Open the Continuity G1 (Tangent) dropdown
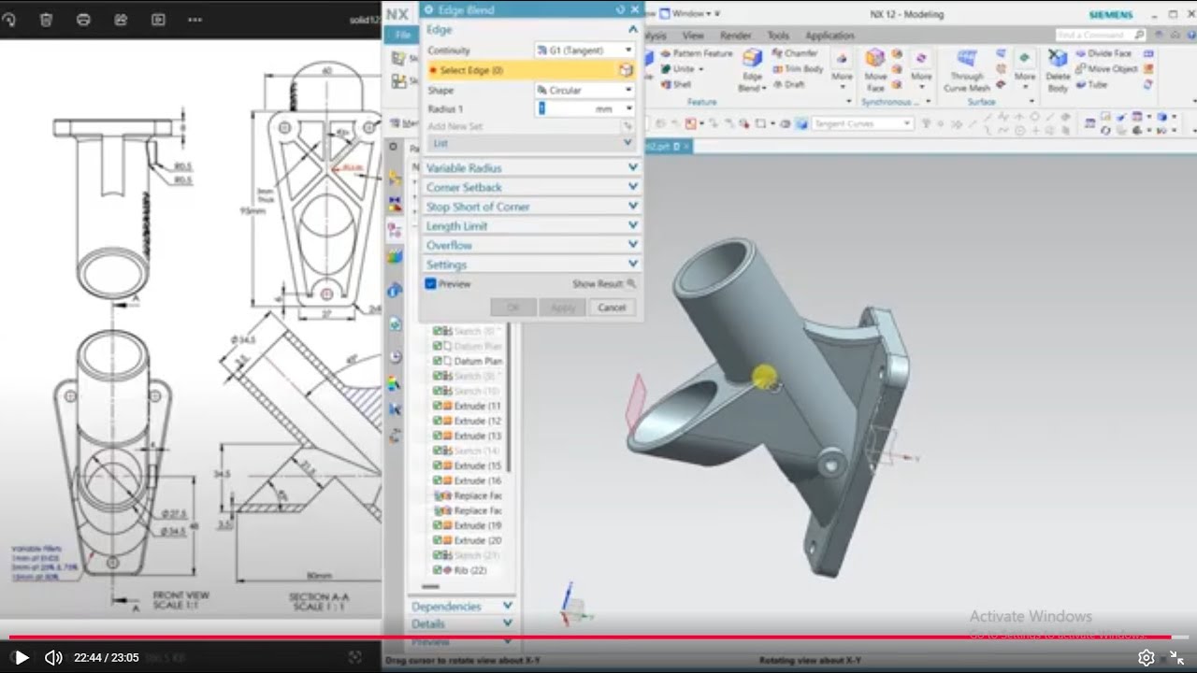This screenshot has width=1197, height=673. [585, 50]
